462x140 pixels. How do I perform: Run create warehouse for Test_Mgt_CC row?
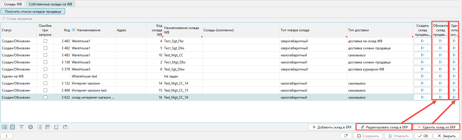[x=422, y=55]
